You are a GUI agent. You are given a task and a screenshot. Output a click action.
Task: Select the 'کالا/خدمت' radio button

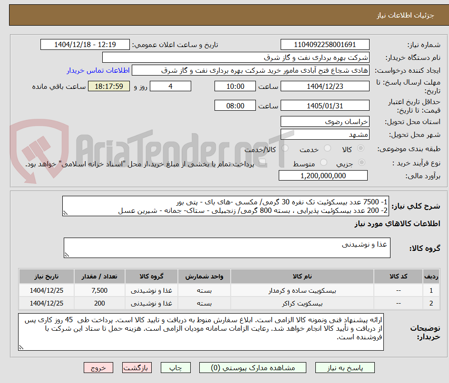(285, 148)
